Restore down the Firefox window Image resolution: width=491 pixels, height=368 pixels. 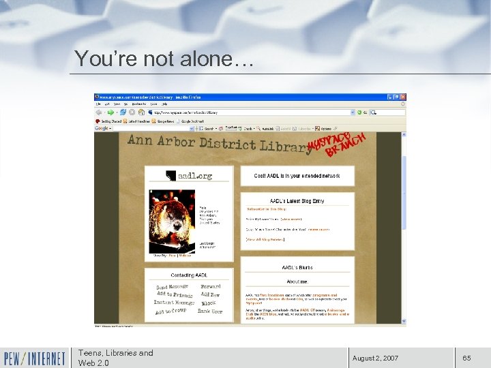pyautogui.click(x=396, y=97)
